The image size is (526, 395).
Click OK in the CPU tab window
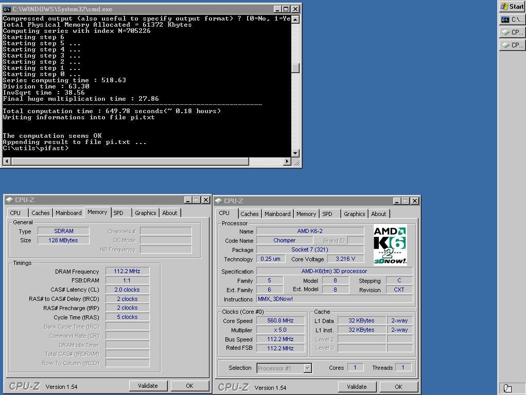click(398, 387)
